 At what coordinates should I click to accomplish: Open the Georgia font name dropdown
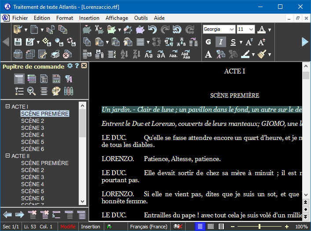[231, 29]
